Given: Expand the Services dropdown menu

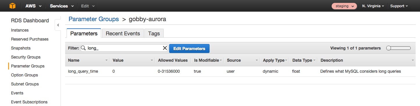Looking at the screenshot, I should (x=62, y=6).
